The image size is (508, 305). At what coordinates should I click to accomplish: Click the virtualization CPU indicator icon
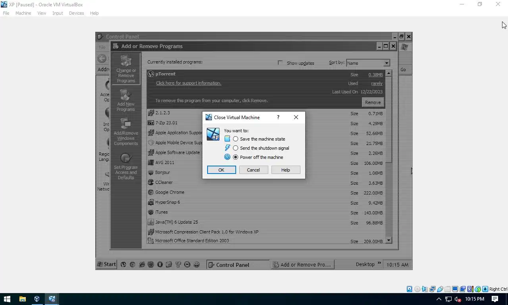tap(470, 289)
